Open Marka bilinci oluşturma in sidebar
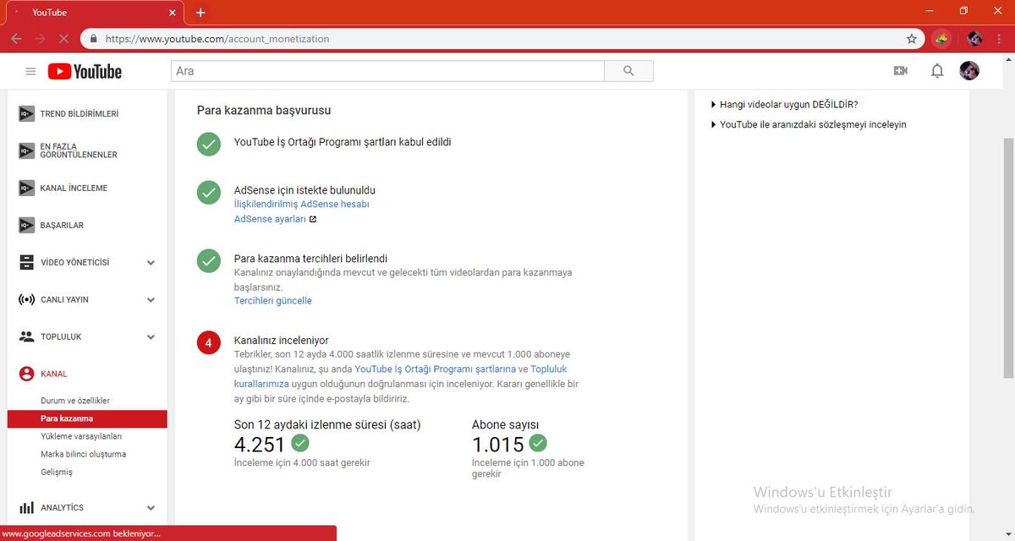The width and height of the screenshot is (1015, 541). (x=83, y=454)
